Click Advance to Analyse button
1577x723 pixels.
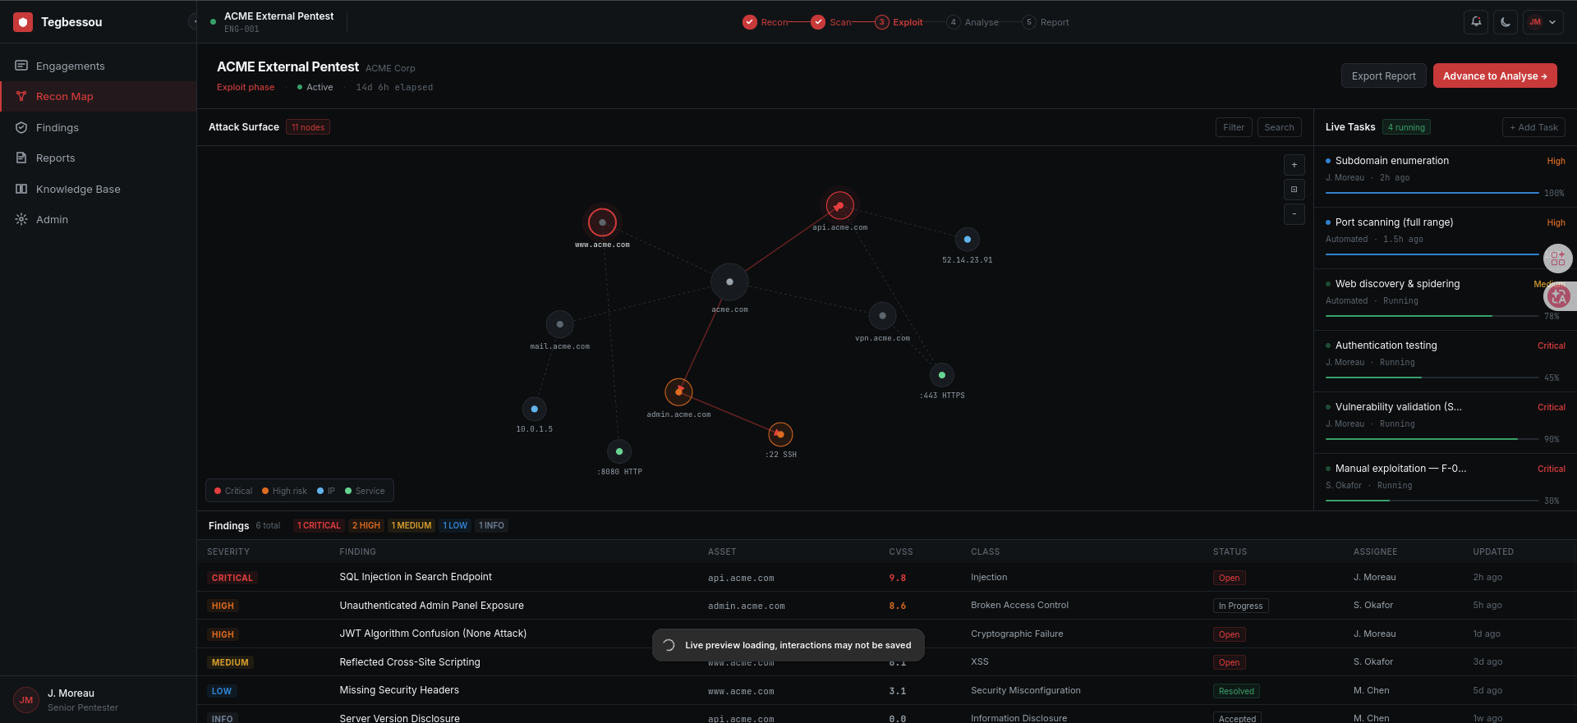pos(1495,76)
